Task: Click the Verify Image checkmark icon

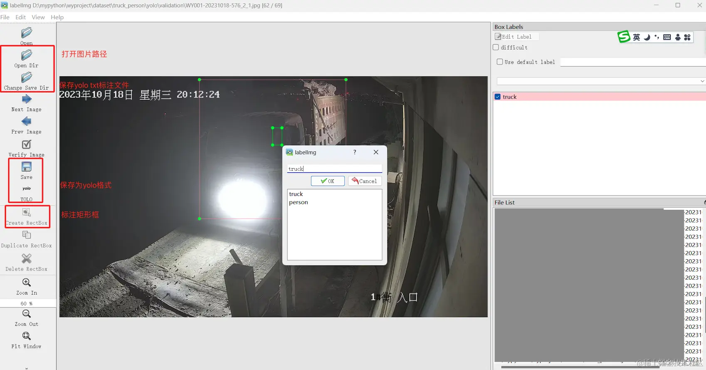Action: pyautogui.click(x=27, y=144)
